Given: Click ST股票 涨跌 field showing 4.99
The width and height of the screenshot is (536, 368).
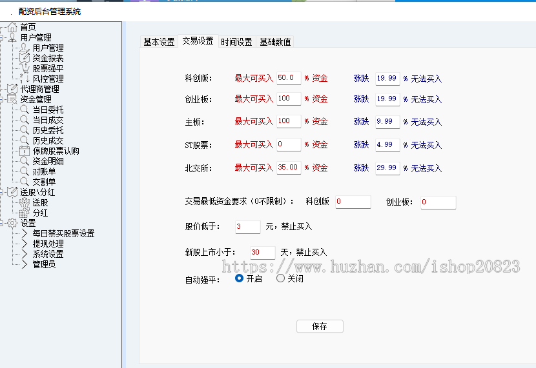Looking at the screenshot, I should pos(387,145).
